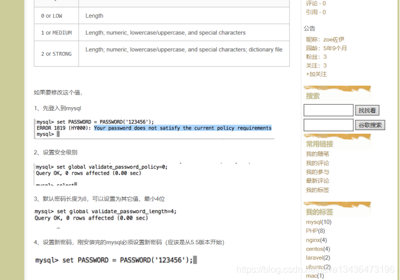Click the 引用 - 0 link
The image size is (400, 280).
pyautogui.click(x=316, y=12)
